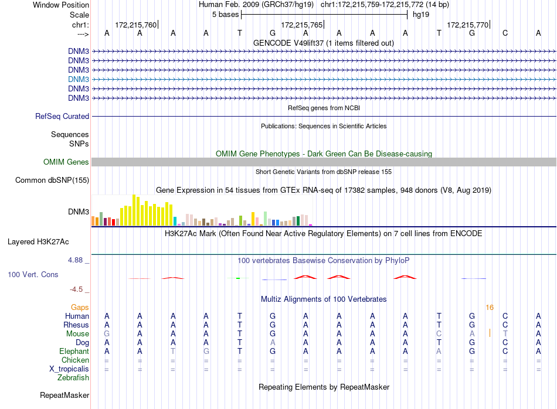Viewport: 557px width, 409px height.
Task: Click the GENCODE V49lift37 track title
Action: 323,43
